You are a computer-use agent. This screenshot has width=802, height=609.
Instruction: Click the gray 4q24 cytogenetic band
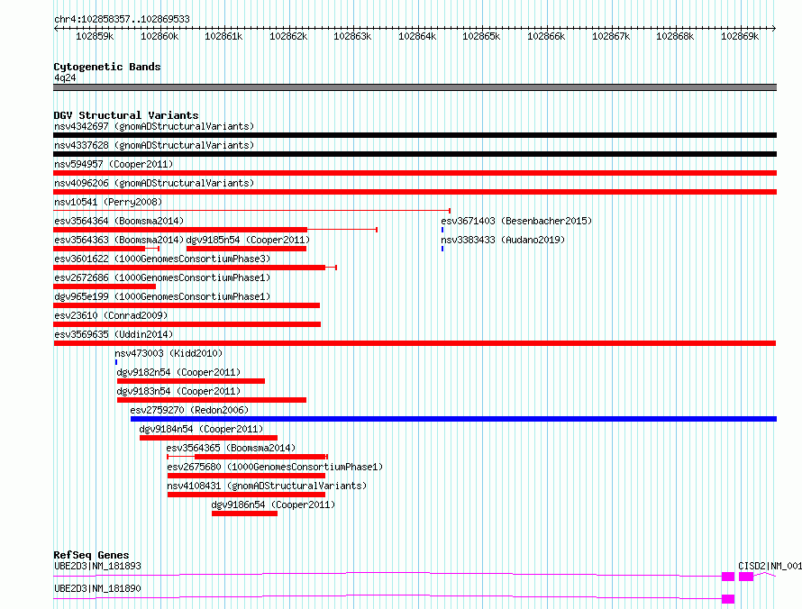[x=415, y=87]
